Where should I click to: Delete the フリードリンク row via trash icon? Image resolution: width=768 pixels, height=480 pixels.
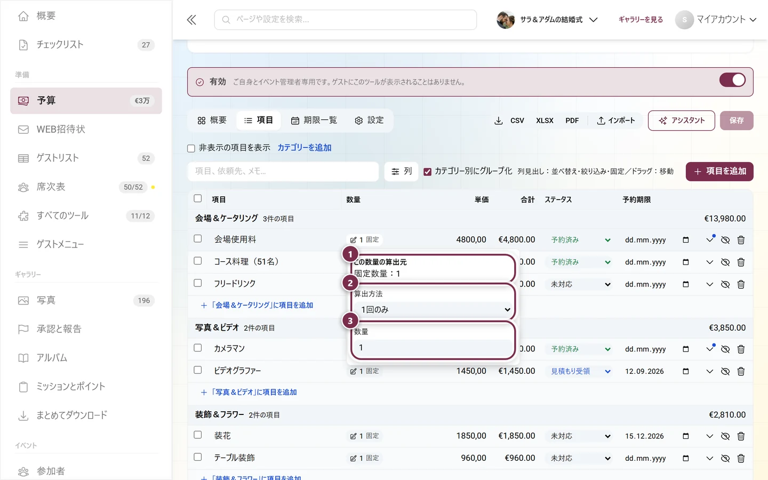click(x=741, y=284)
